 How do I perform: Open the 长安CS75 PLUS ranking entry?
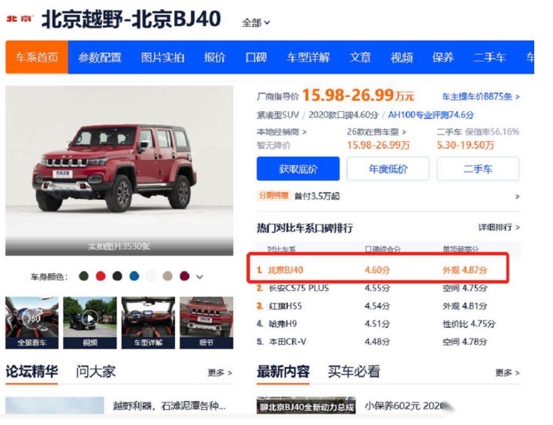[298, 288]
